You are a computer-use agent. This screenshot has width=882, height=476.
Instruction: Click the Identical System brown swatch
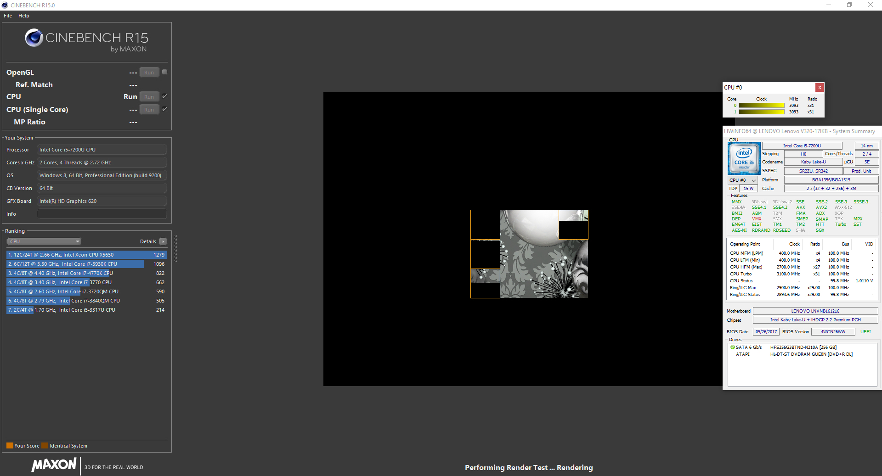(45, 446)
